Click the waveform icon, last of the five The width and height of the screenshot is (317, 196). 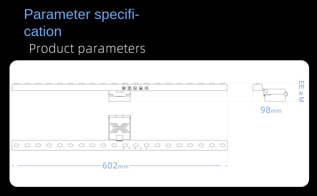coord(146,88)
